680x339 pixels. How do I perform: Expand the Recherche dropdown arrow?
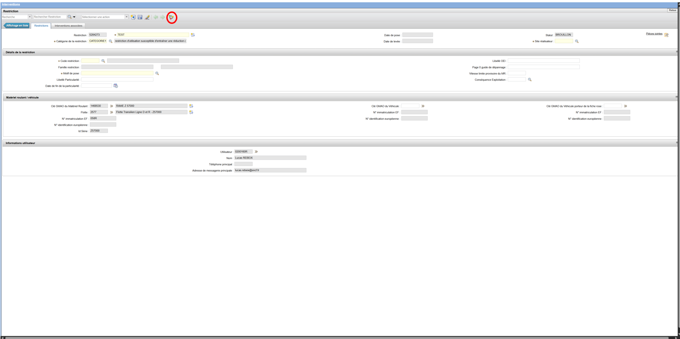coord(30,17)
